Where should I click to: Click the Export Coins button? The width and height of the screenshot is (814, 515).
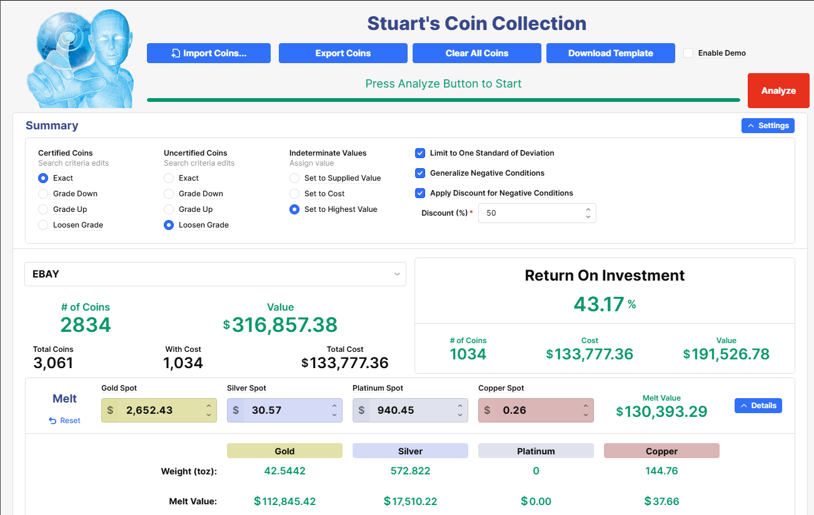[x=343, y=53]
